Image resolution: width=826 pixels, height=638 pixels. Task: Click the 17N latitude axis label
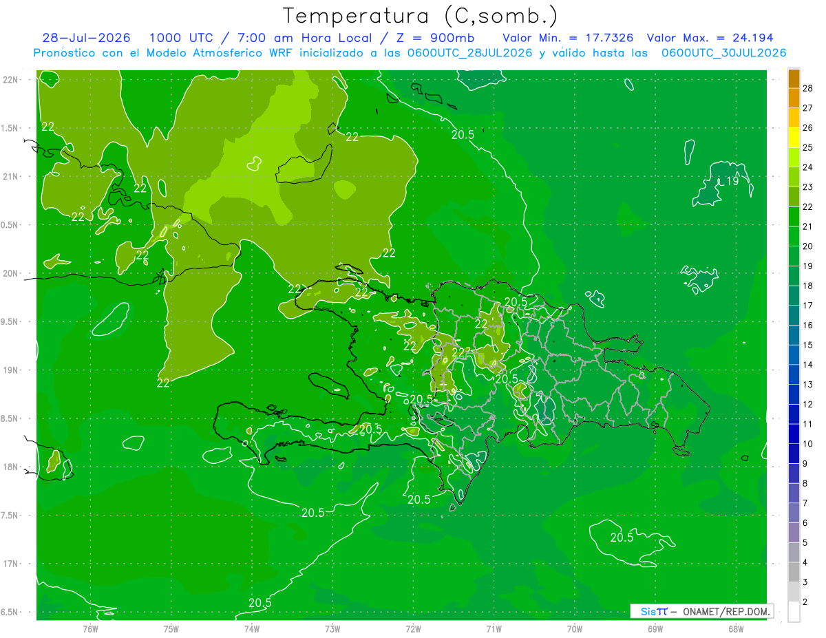click(10, 564)
